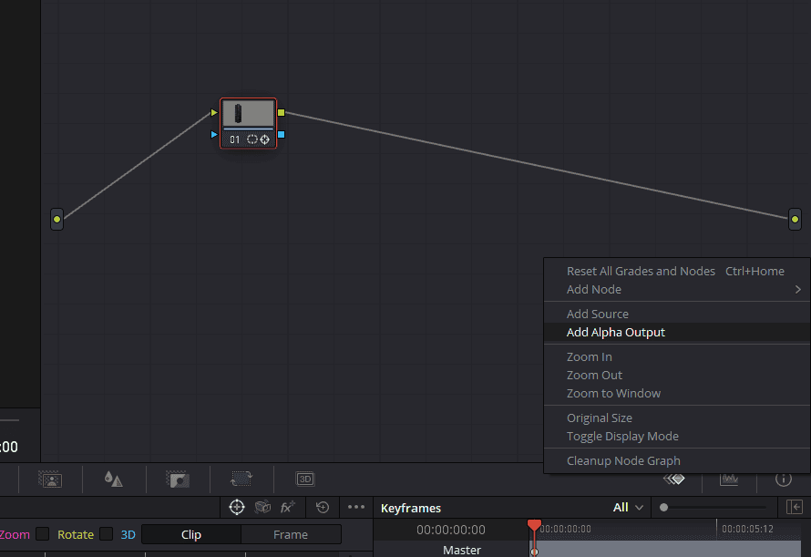Viewport: 811px width, 557px height.
Task: Select the node 01 thumbnail
Action: click(248, 113)
